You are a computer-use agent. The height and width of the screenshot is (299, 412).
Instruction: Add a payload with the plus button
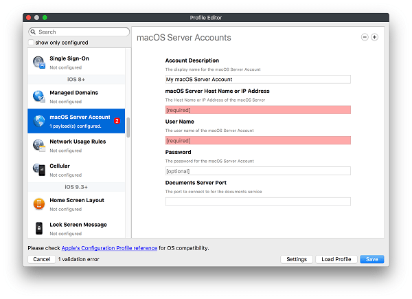pyautogui.click(x=374, y=37)
